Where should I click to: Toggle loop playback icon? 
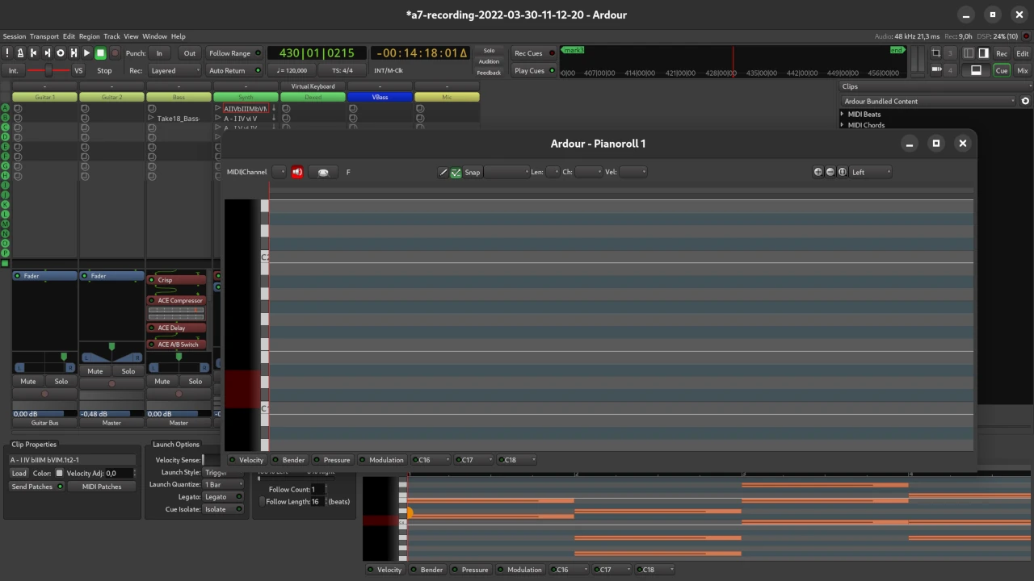point(60,53)
